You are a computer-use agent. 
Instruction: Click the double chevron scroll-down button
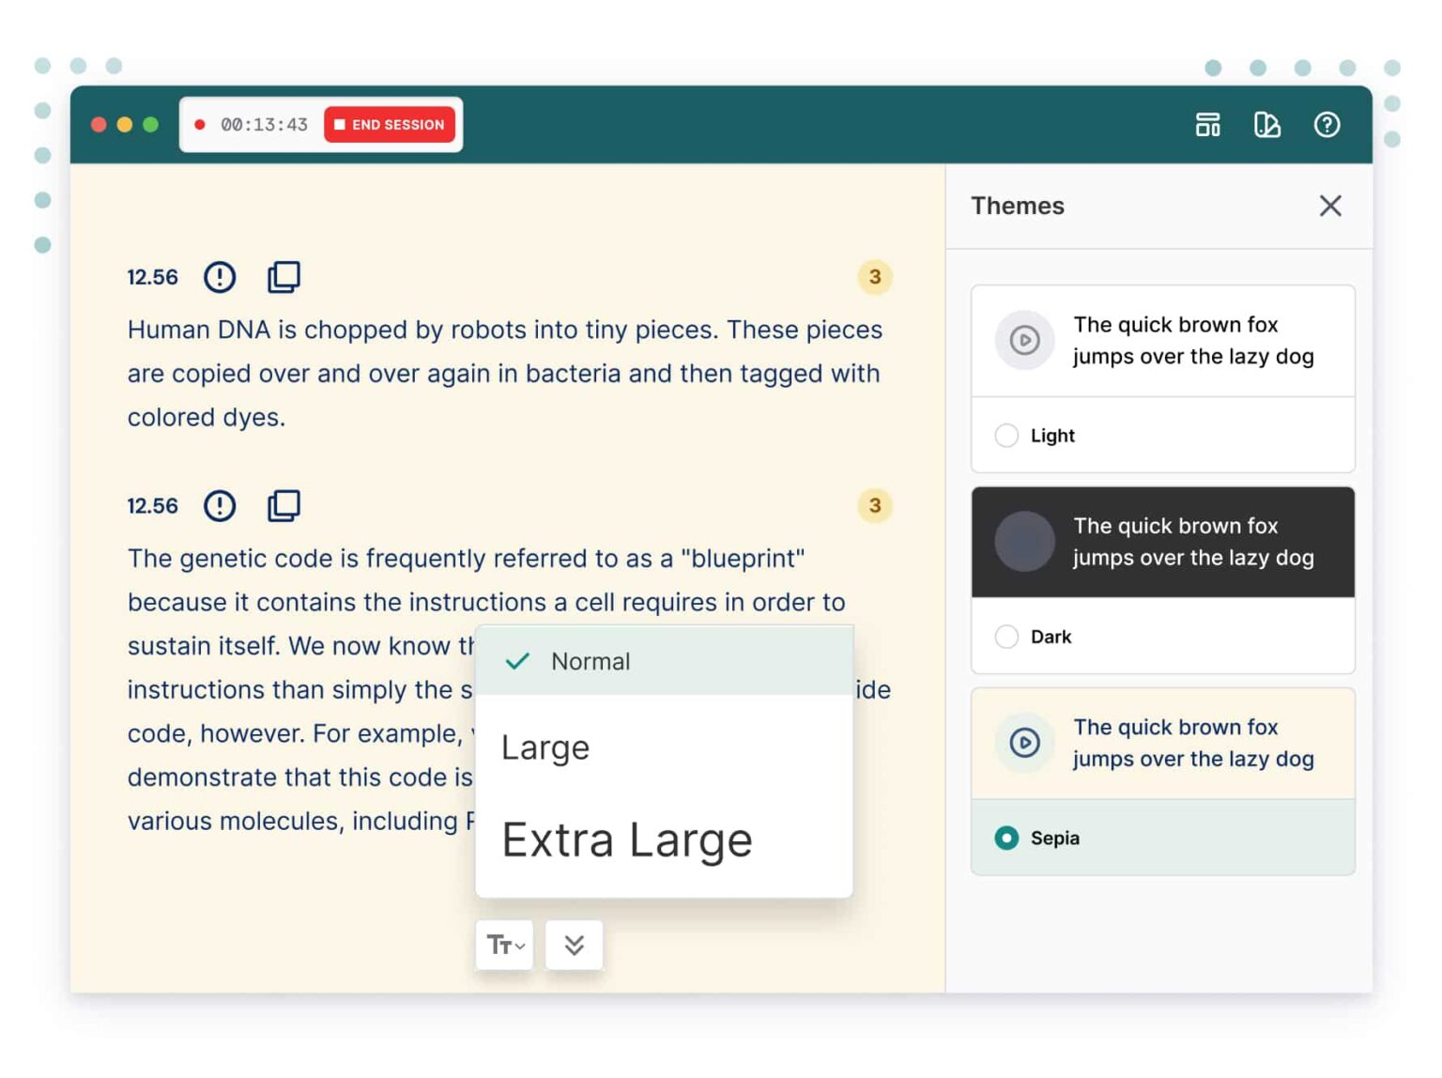coord(575,945)
